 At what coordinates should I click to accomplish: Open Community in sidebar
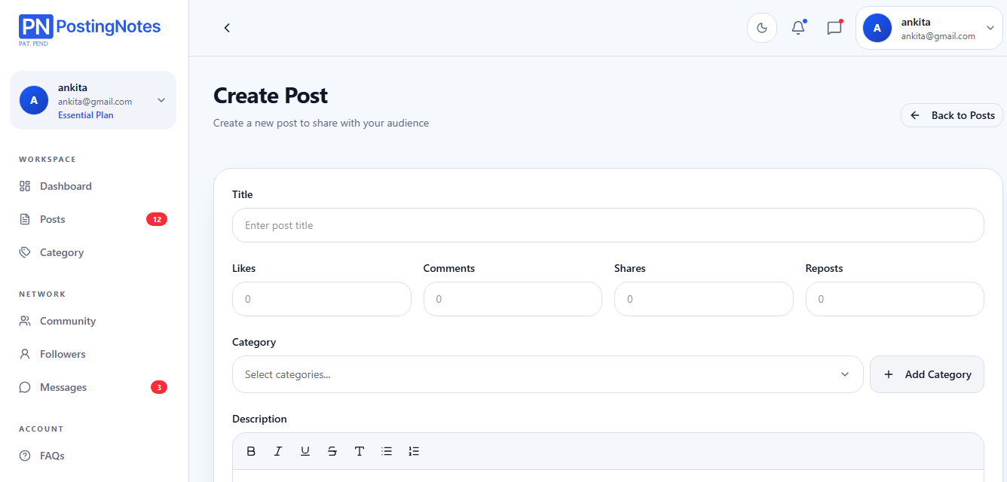coord(94,321)
